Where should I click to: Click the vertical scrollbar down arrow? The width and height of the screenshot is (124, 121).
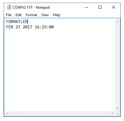(x=117, y=108)
